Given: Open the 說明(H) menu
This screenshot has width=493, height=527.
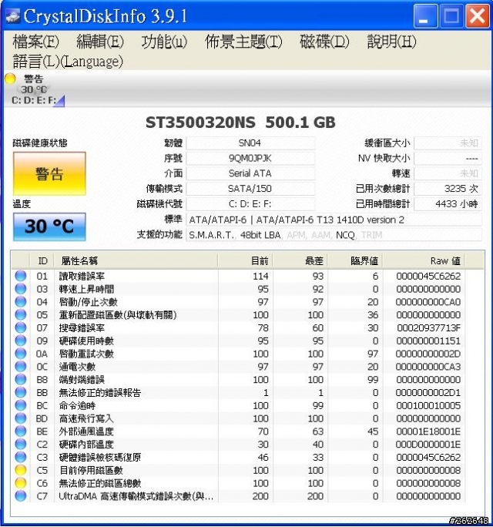Looking at the screenshot, I should pos(391,42).
